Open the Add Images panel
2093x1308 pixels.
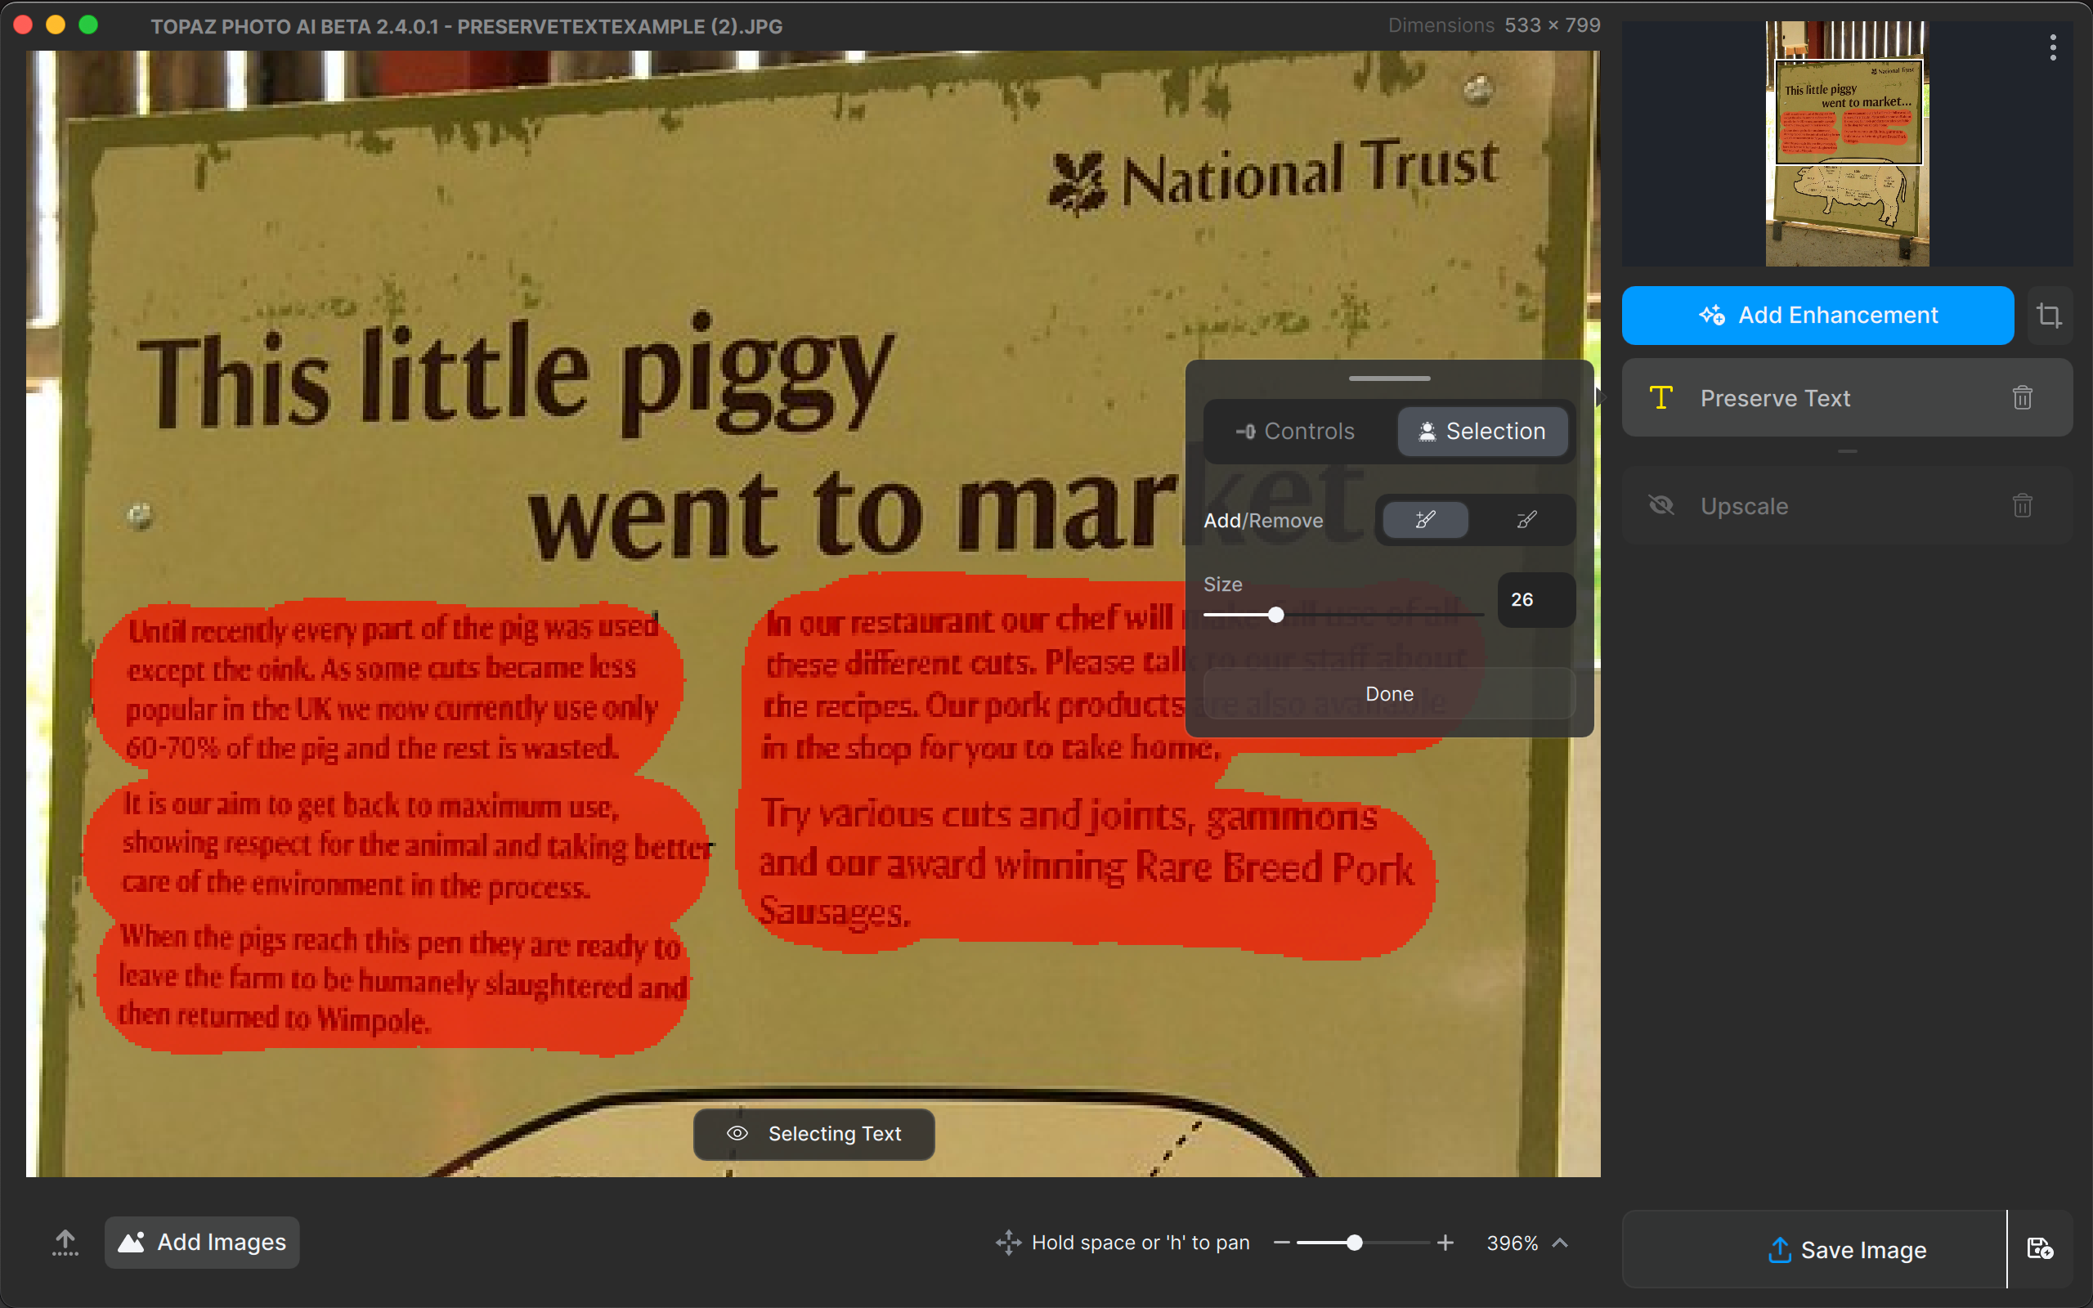tap(204, 1242)
